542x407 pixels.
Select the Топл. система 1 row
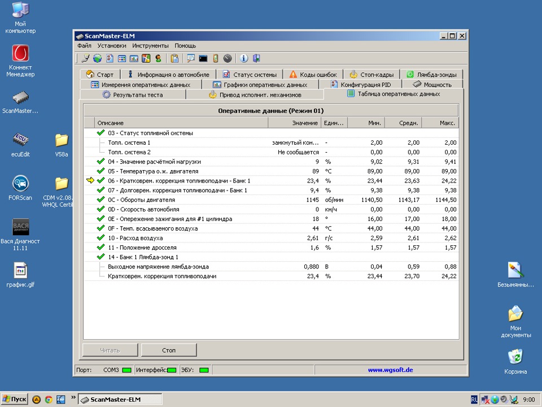tap(272, 142)
